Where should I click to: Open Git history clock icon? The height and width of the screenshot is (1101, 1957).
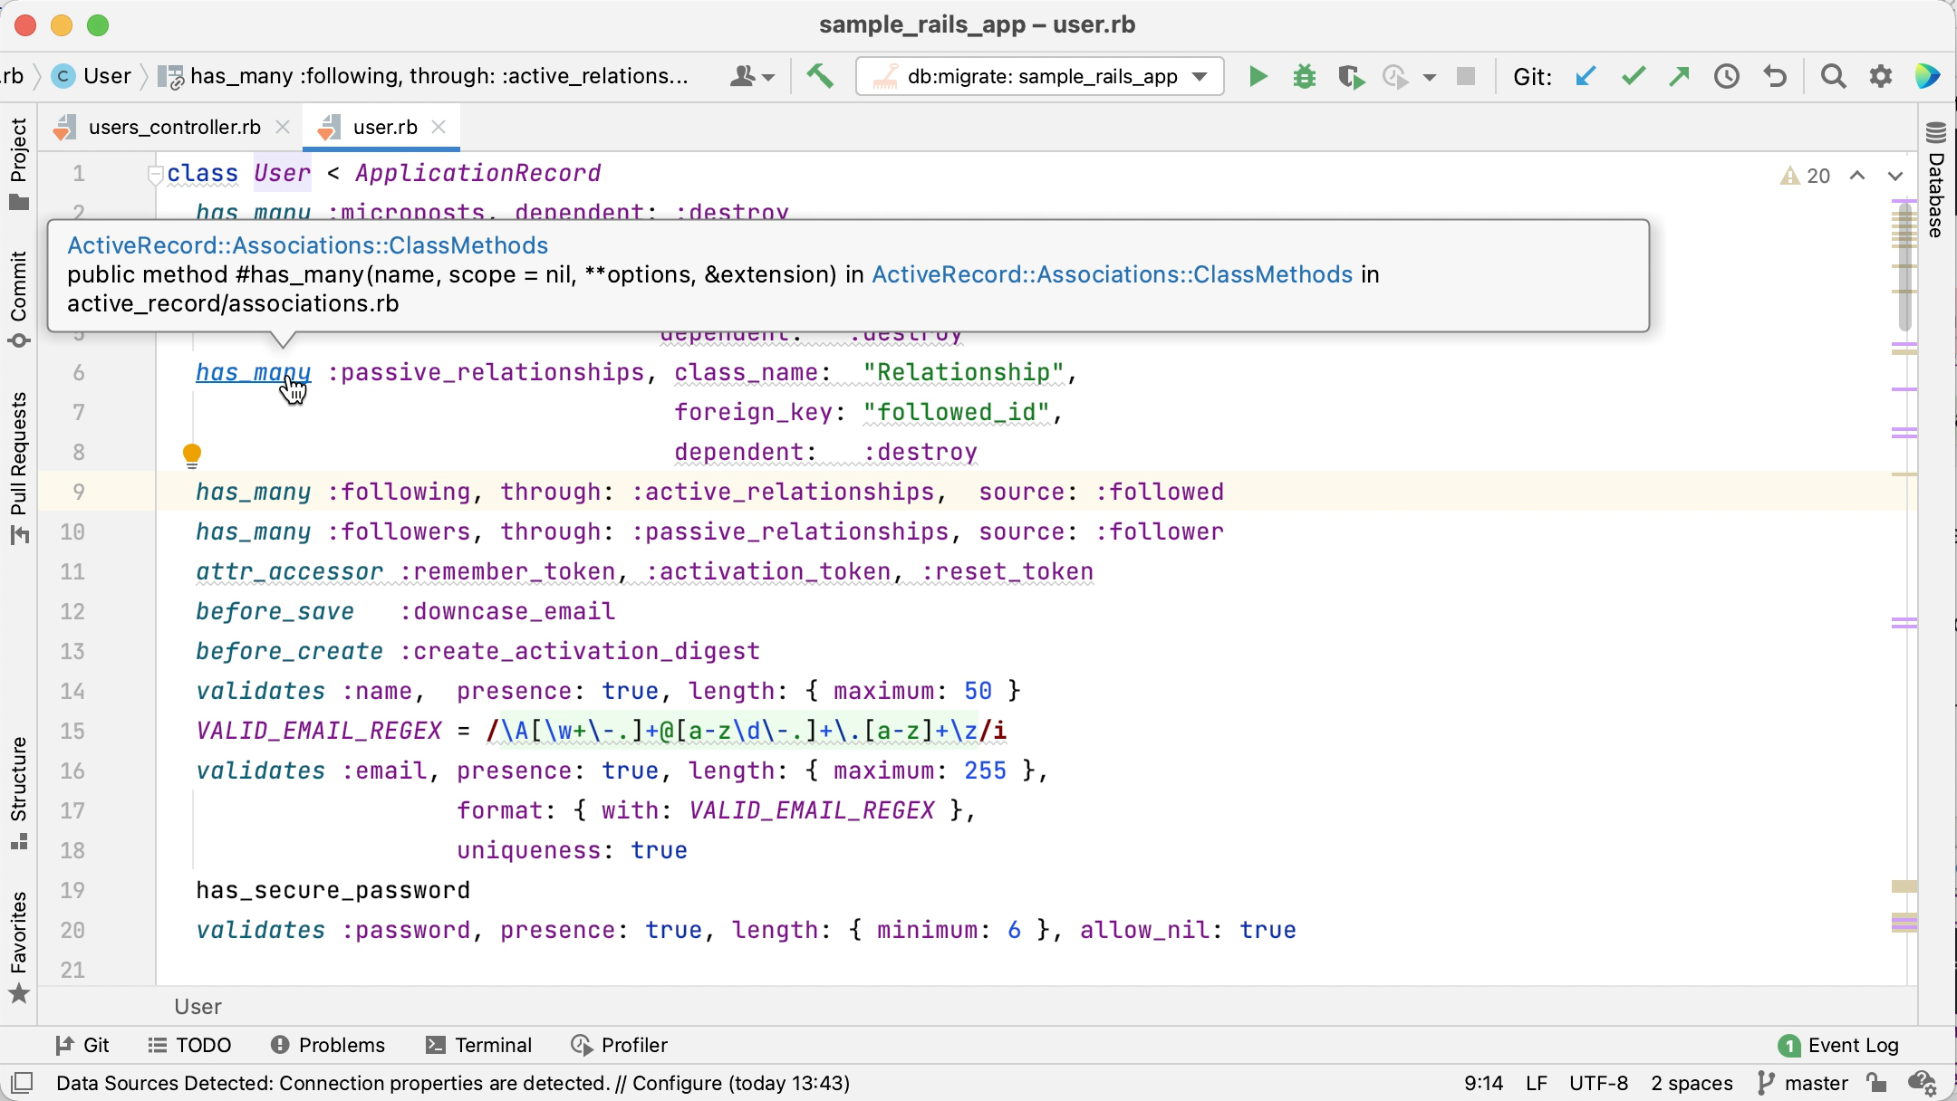click(1727, 77)
